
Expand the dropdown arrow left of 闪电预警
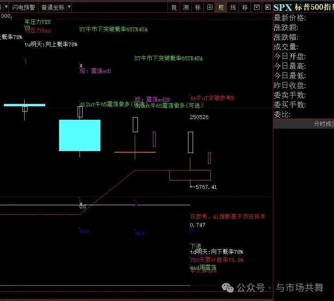click(x=6, y=7)
